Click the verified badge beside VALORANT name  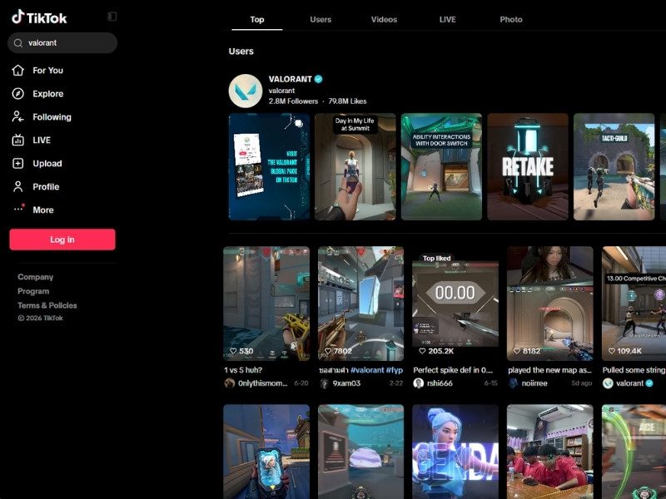[x=318, y=79]
